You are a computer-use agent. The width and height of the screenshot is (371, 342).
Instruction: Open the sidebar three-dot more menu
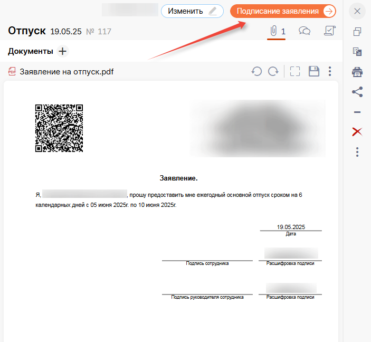click(357, 152)
